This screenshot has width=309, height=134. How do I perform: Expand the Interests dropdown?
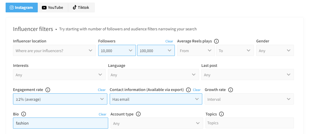tap(59, 75)
